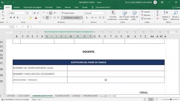Click the Undo arrow in title bar
This screenshot has height=101, width=180.
[x=2, y=3]
